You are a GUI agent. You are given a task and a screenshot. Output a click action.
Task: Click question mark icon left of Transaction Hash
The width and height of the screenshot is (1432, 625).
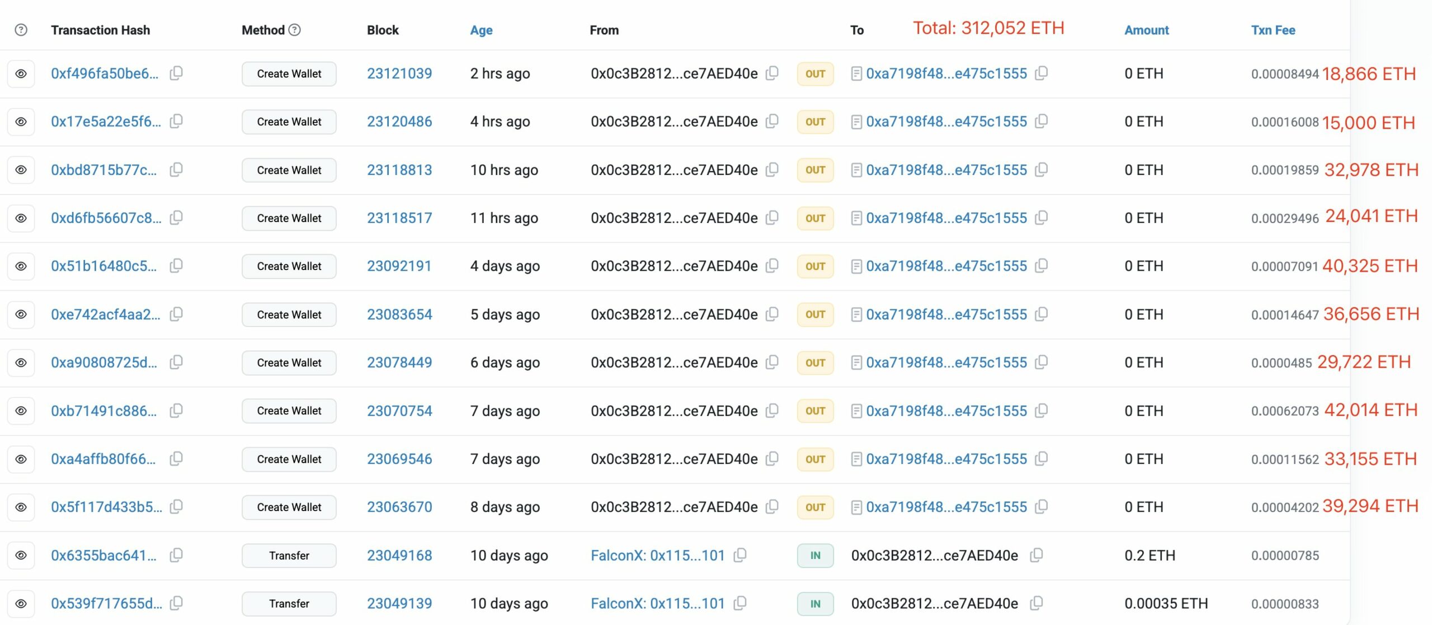point(21,30)
